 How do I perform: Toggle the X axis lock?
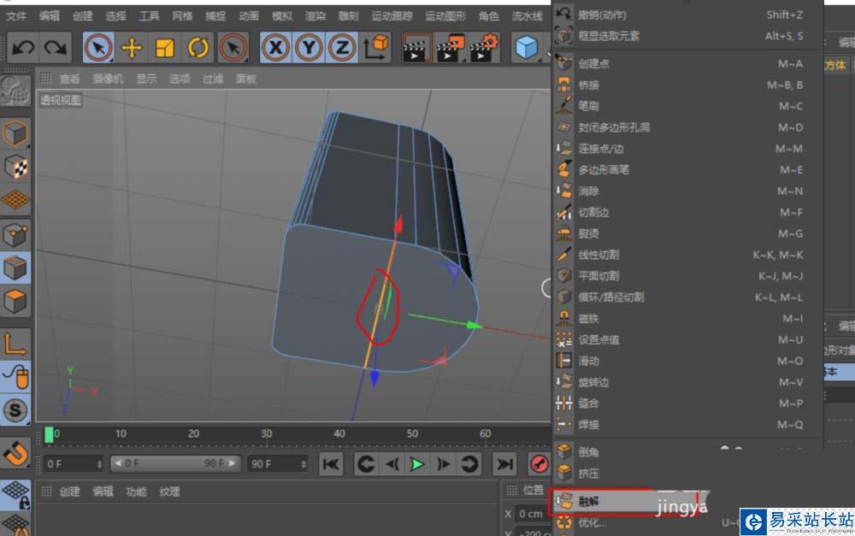(x=275, y=48)
